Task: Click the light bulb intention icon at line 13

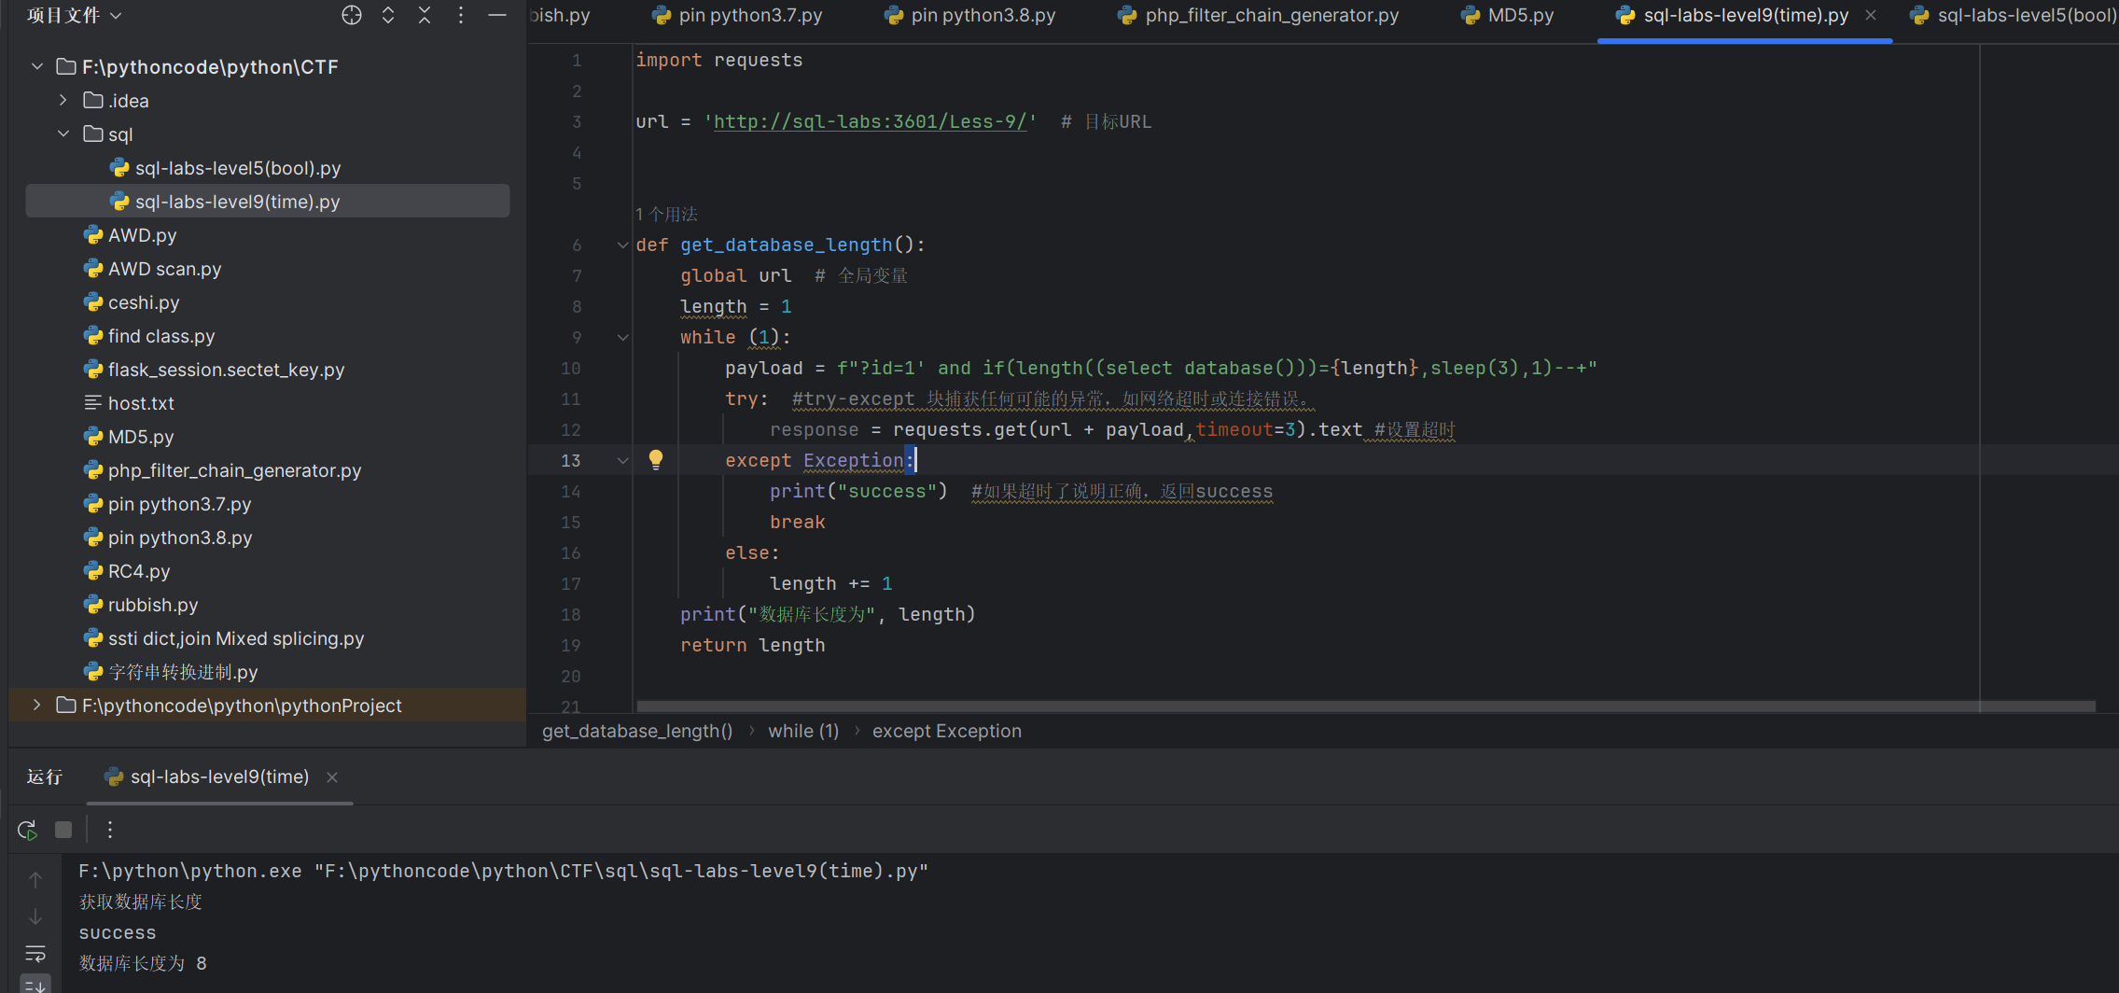Action: point(656,458)
